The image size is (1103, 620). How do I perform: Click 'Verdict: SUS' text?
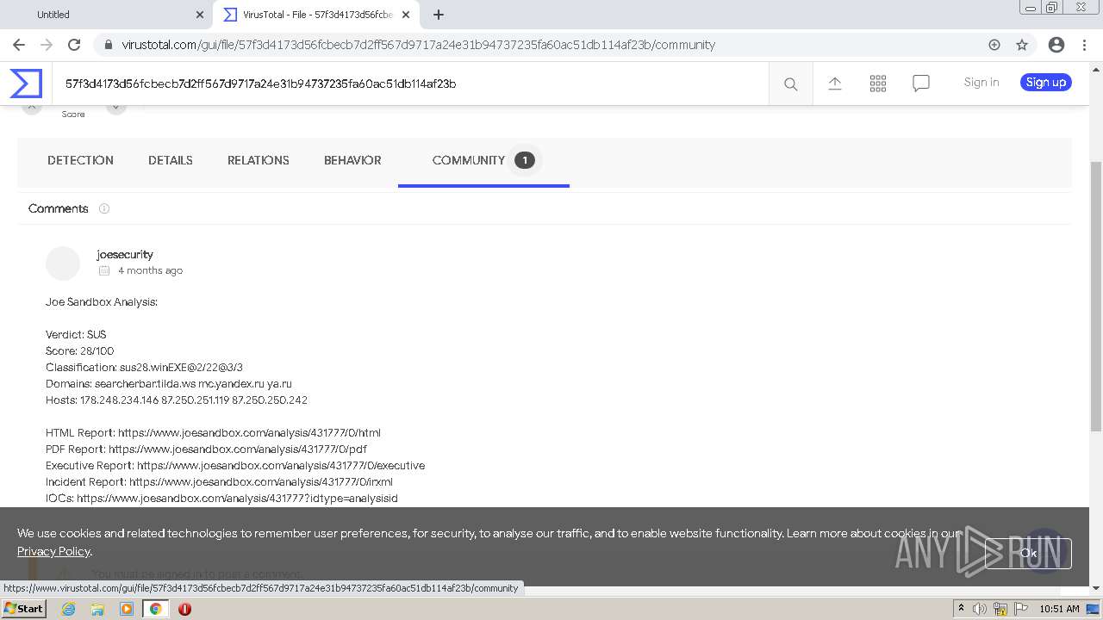(x=76, y=335)
